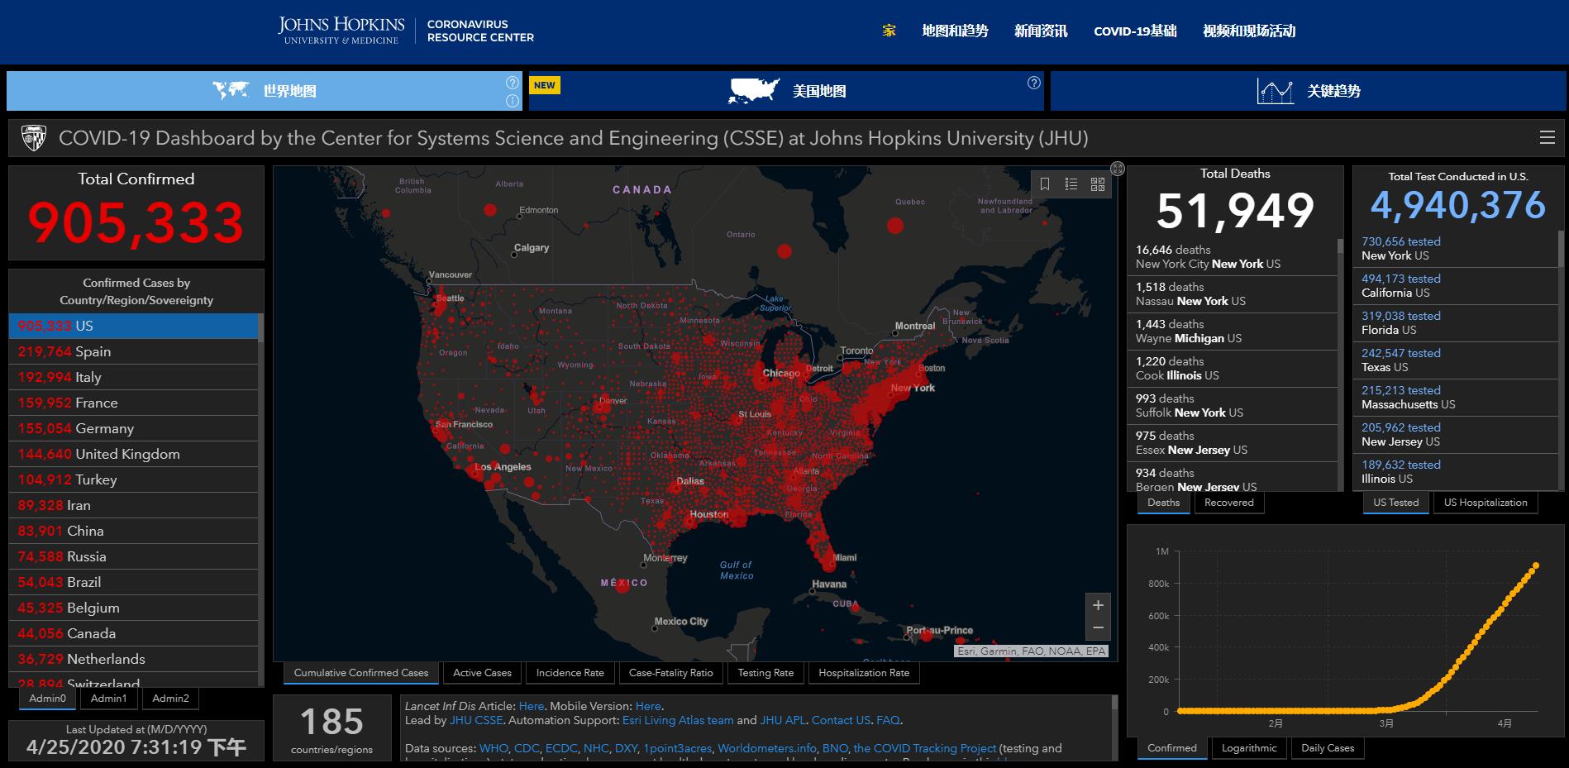The image size is (1569, 768).
Task: Switch to the Recovered tab
Action: pos(1228,503)
